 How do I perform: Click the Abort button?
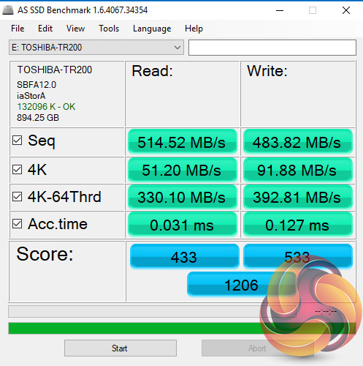257,348
